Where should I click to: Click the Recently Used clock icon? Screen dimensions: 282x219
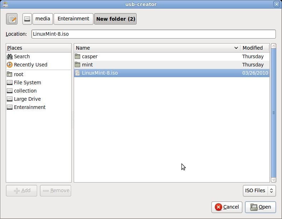(x=10, y=65)
